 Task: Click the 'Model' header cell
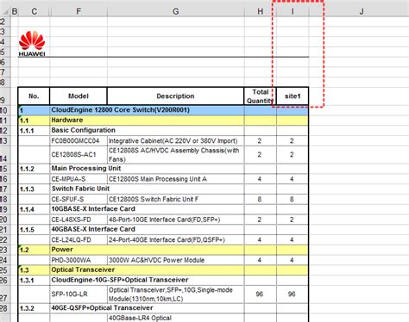(79, 96)
